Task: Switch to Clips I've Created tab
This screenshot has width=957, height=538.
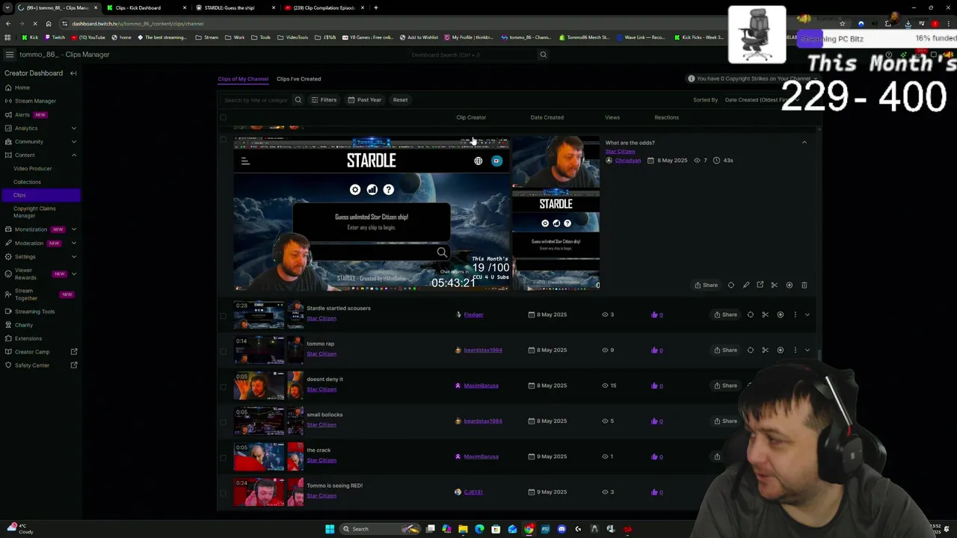Action: tap(298, 78)
